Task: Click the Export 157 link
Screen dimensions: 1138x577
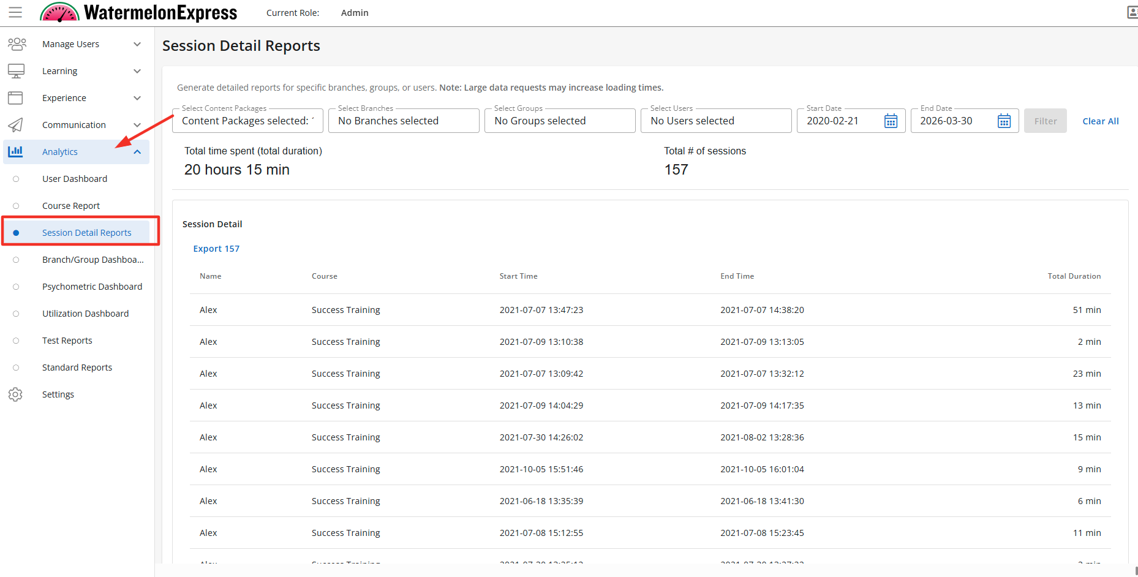Action: [x=216, y=249]
